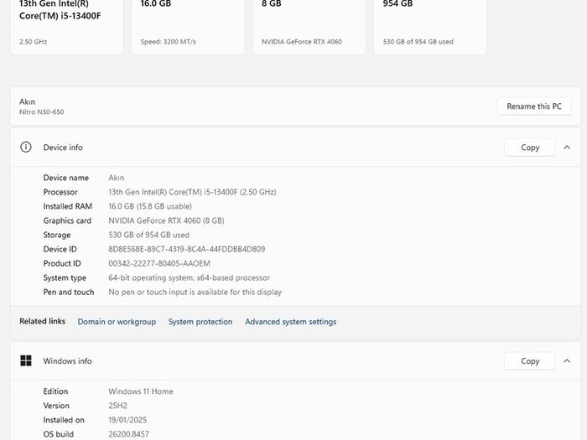The image size is (587, 440).
Task: Collapse the Device info section chevron
Action: [567, 148]
